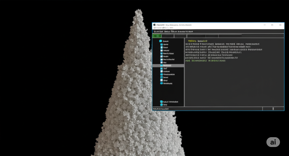
Task: Click the small marker in the status bar's right cell
Action: pos(273,109)
